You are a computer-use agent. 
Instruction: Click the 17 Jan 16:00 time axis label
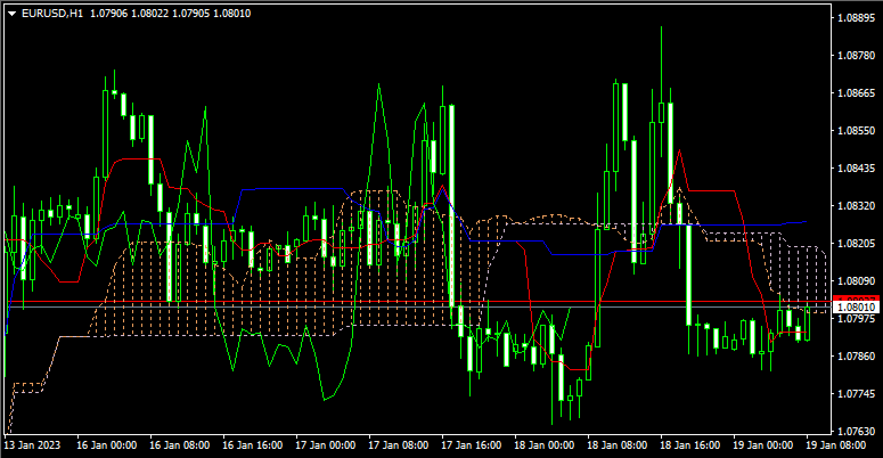[x=471, y=445]
